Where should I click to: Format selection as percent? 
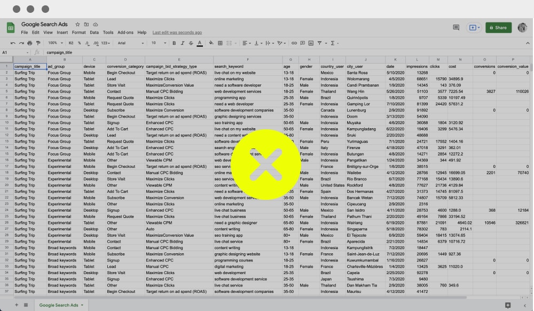tap(80, 43)
